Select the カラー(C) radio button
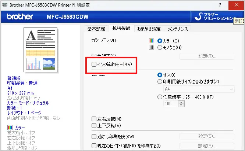 [160, 41]
